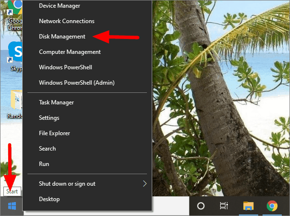The height and width of the screenshot is (216, 290).
Task: Select the Google Chrome desktop shortcut
Action: 15,16
